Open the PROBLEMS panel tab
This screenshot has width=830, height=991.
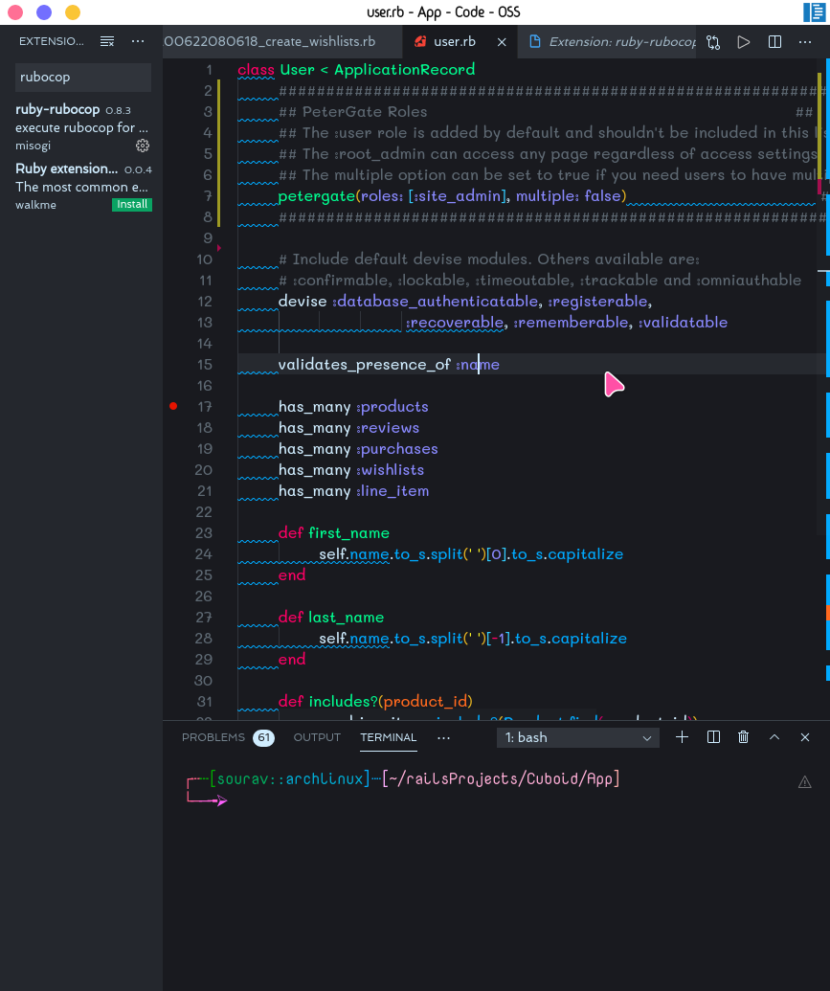213,737
